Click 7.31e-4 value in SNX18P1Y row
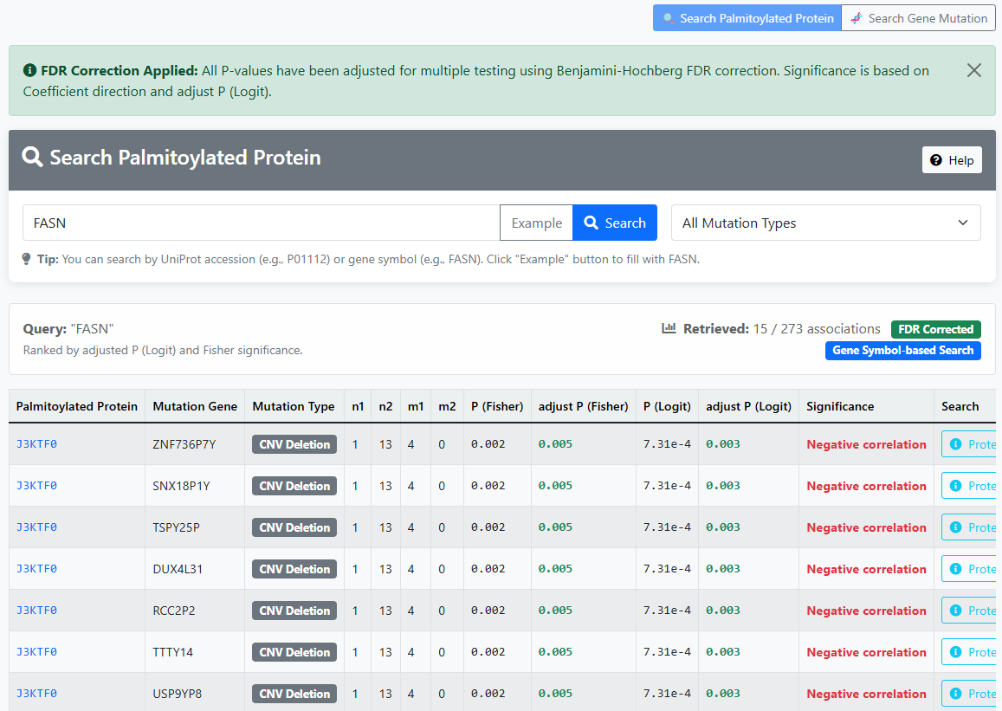The height and width of the screenshot is (711, 1002). 667,486
